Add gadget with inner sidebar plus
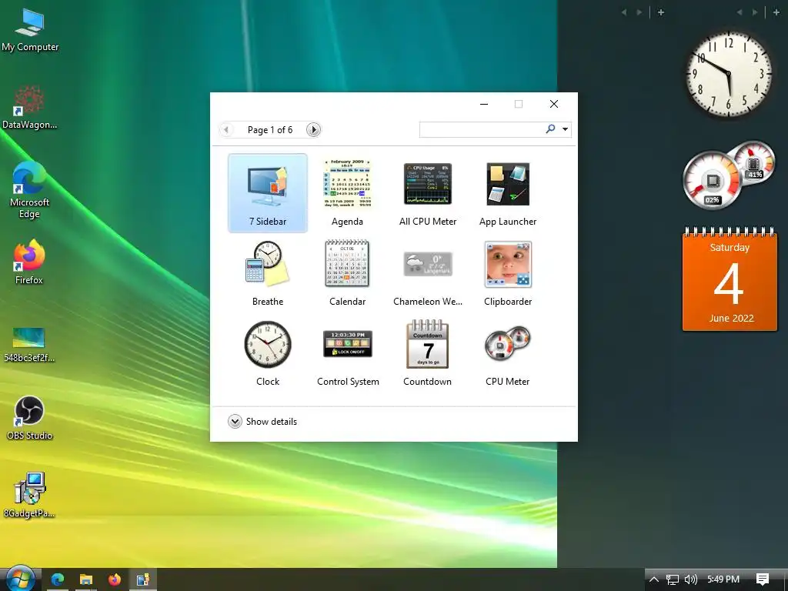Image resolution: width=788 pixels, height=591 pixels. [661, 12]
